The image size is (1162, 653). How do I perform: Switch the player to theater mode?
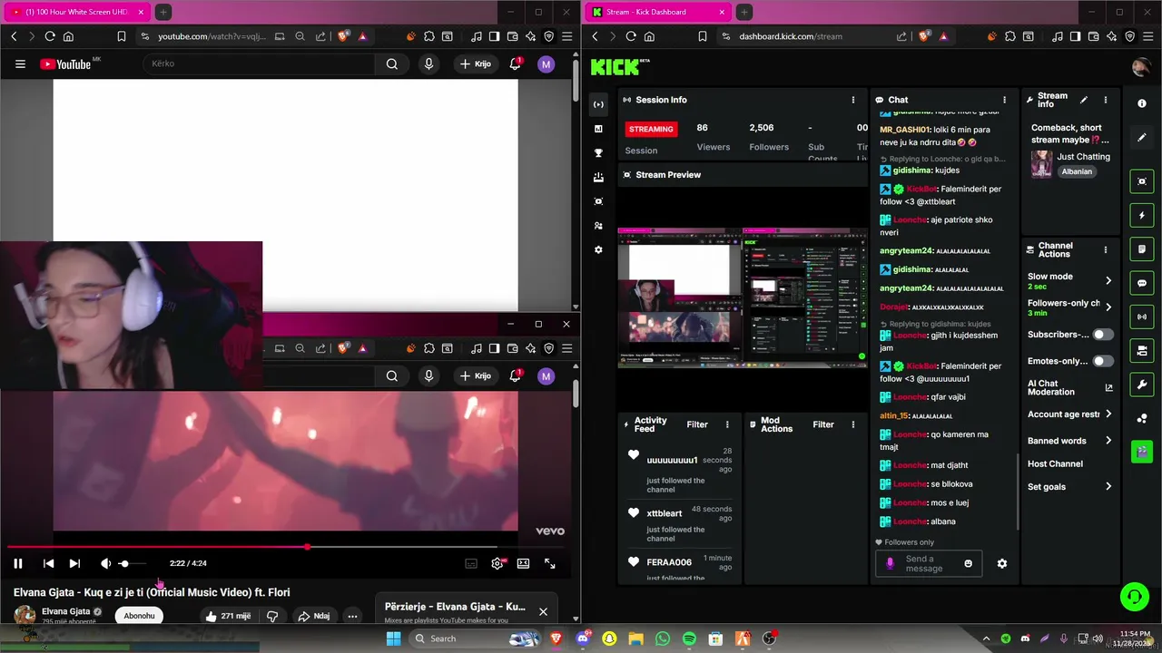tap(523, 563)
